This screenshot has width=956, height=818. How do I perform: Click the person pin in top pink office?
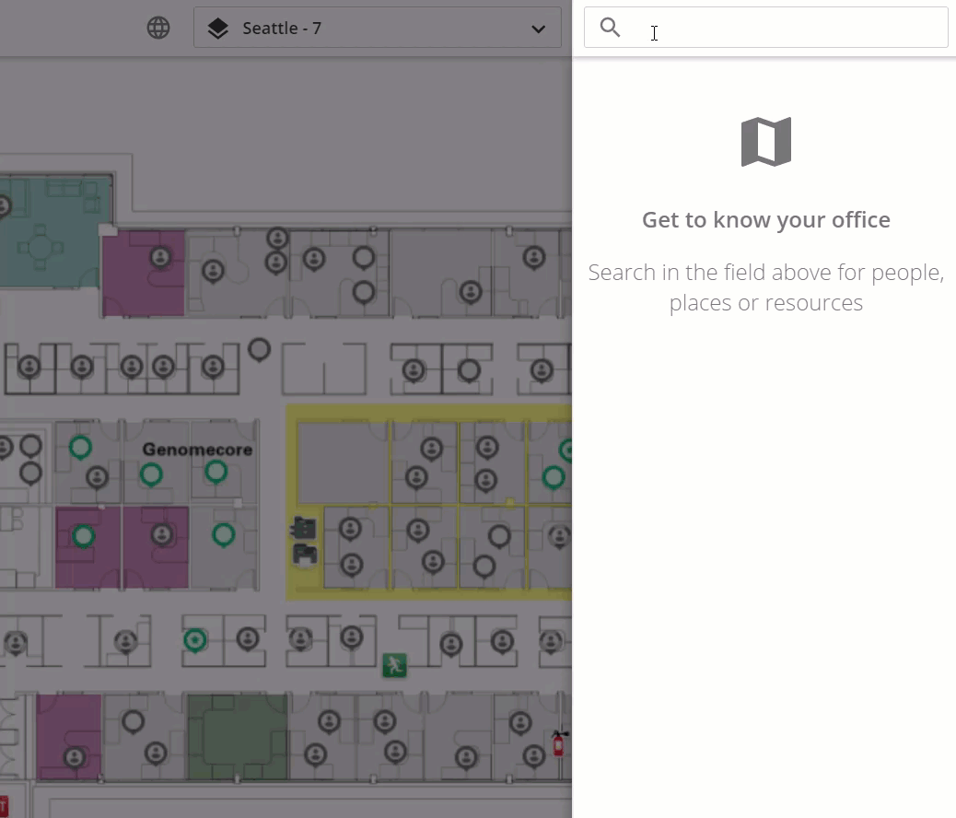[161, 257]
